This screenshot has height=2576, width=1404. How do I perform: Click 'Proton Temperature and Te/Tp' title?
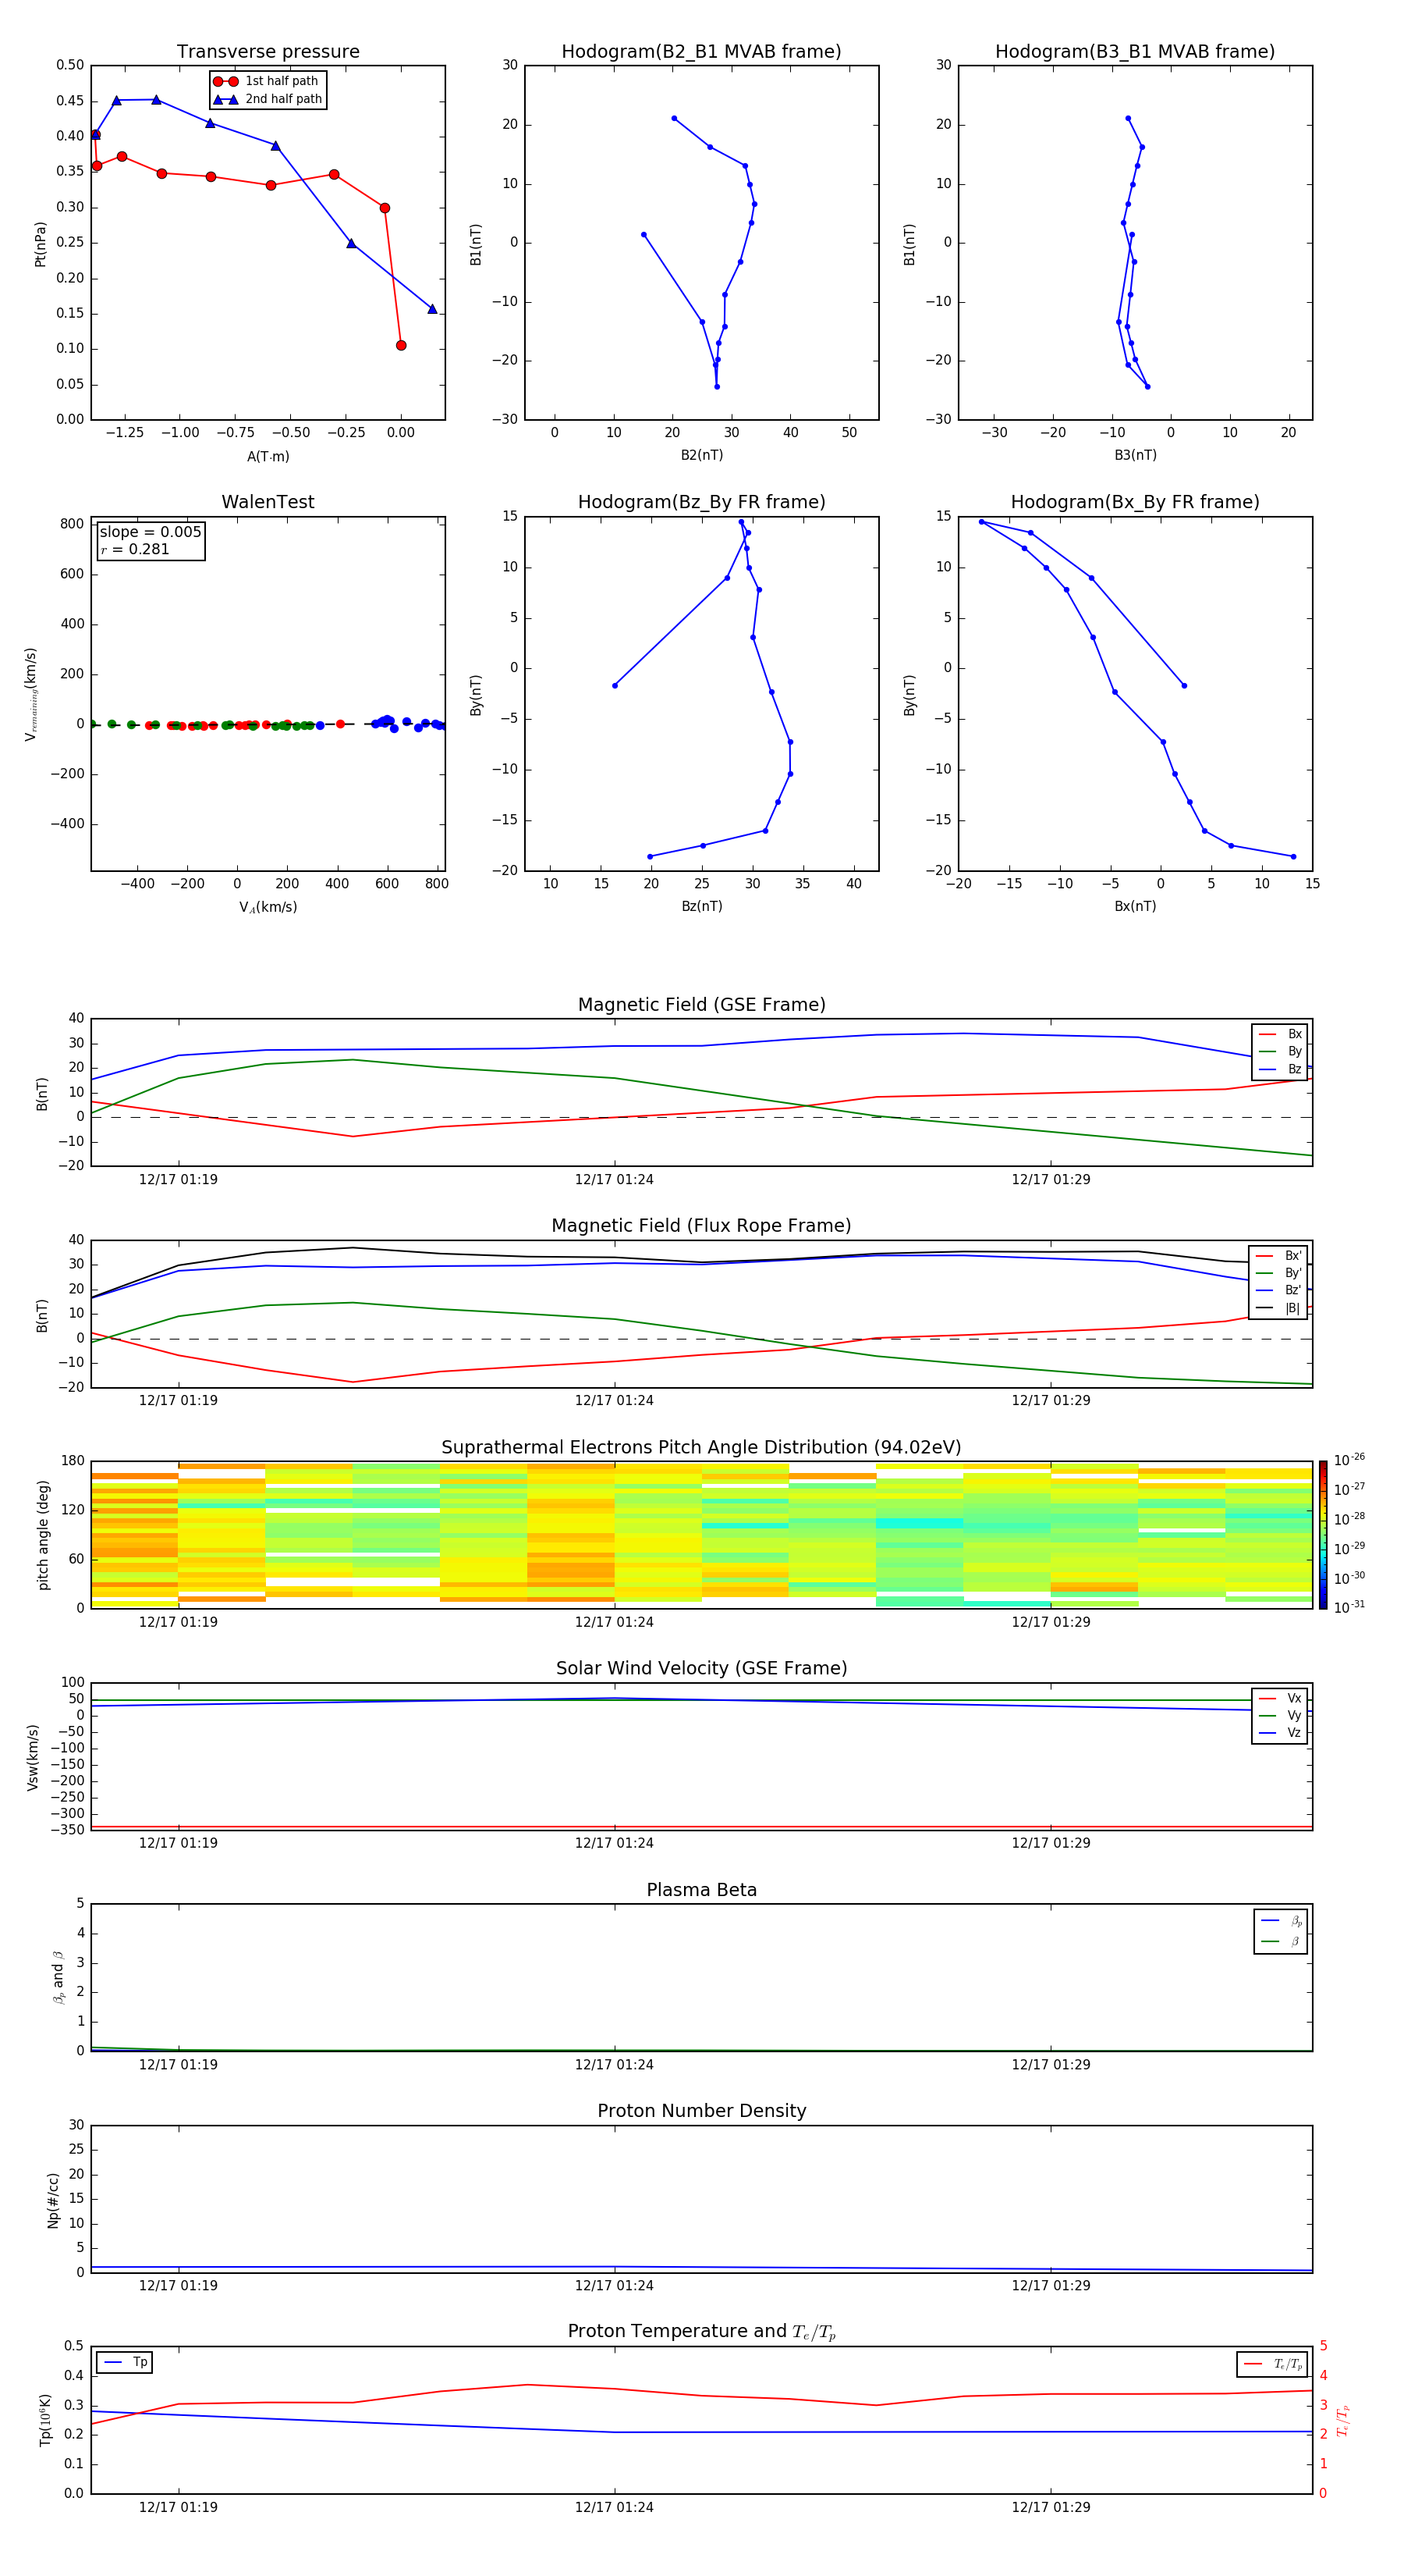701,2332
